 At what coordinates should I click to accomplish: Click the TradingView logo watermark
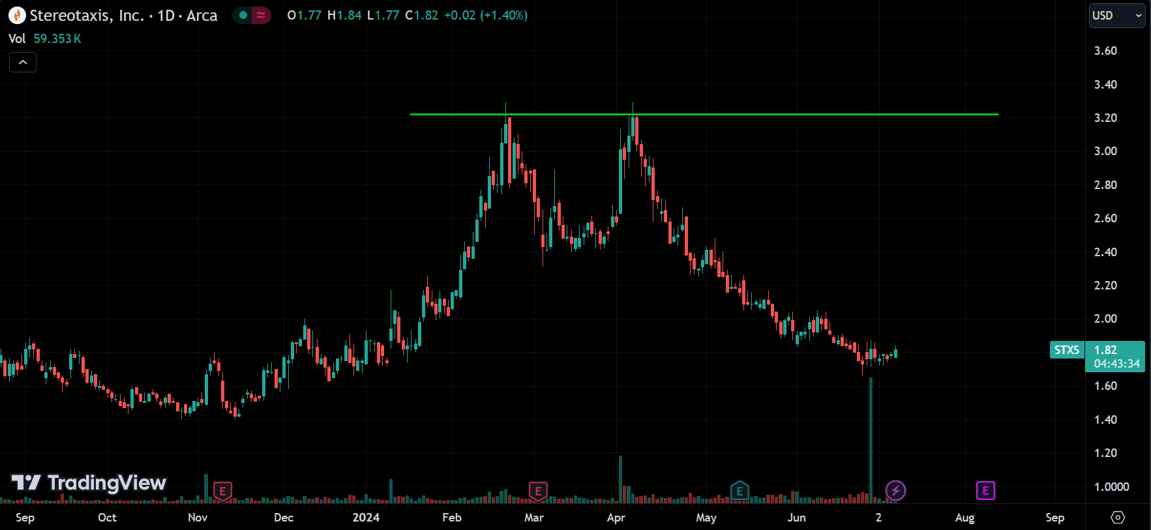[x=89, y=482]
